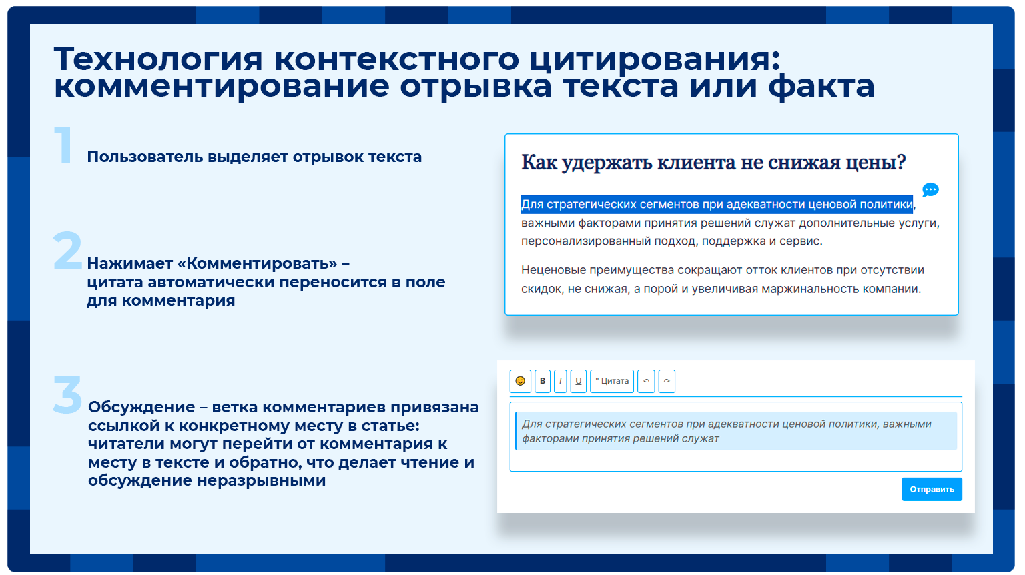Redo an edit using the redo arrow icon
The height and width of the screenshot is (575, 1025).
(x=667, y=381)
